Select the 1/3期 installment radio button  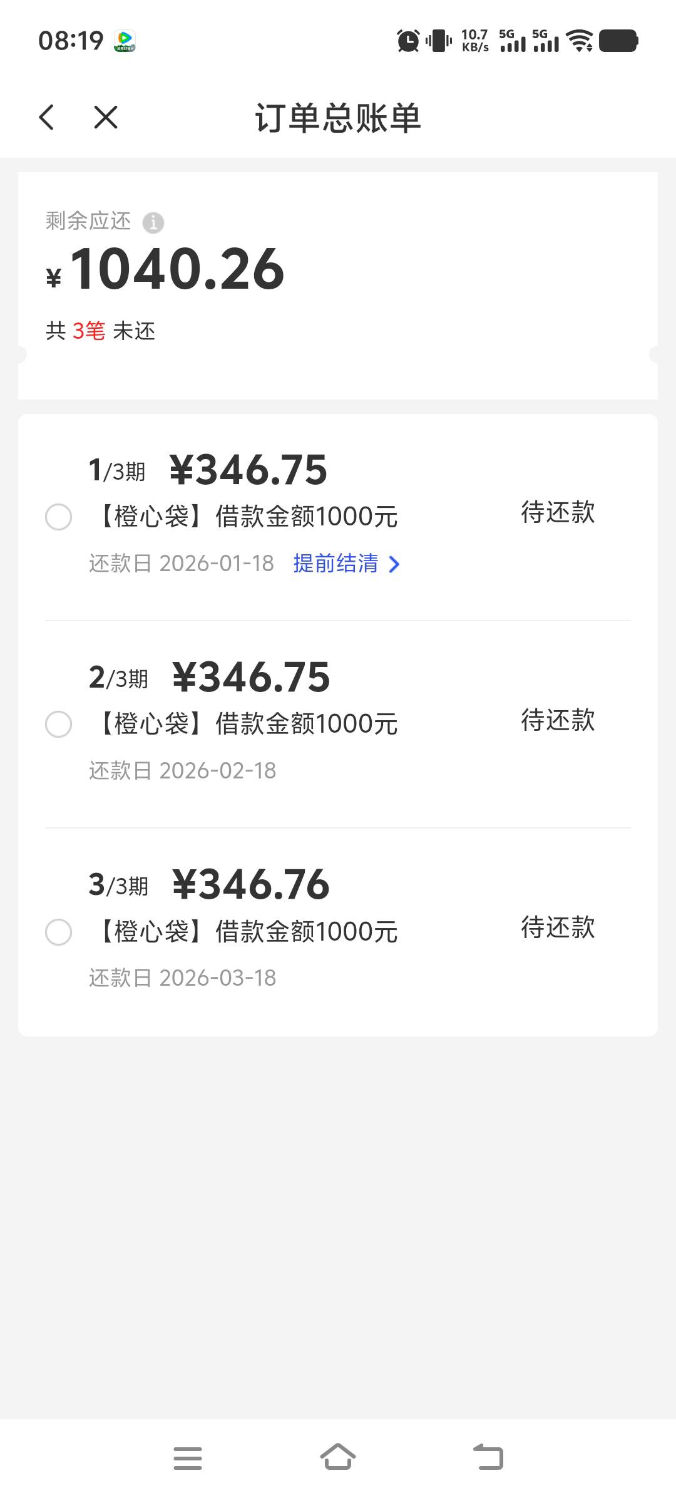[59, 517]
